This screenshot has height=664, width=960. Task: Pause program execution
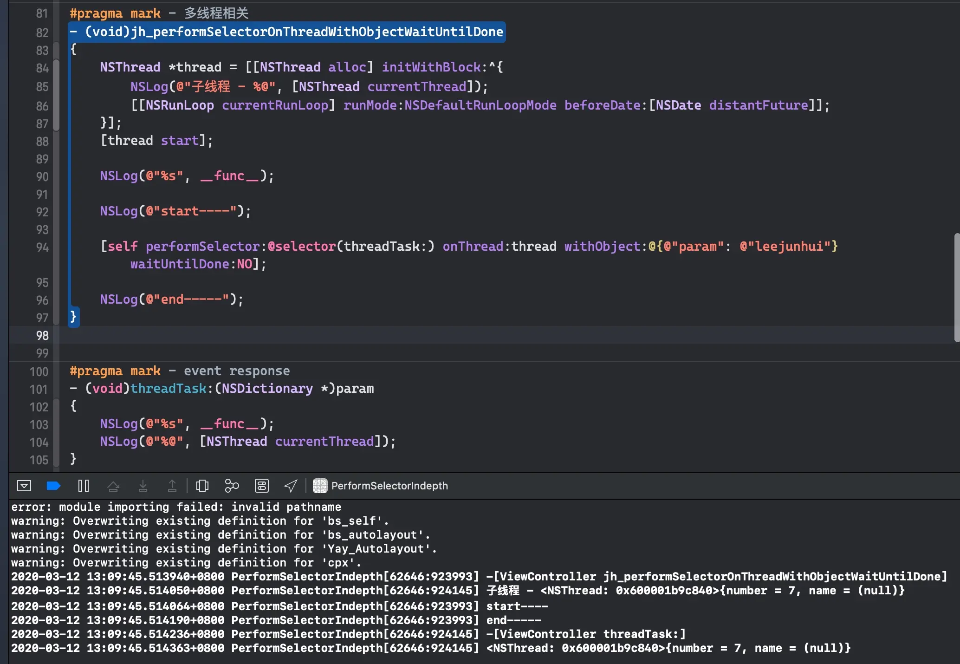pyautogui.click(x=84, y=486)
